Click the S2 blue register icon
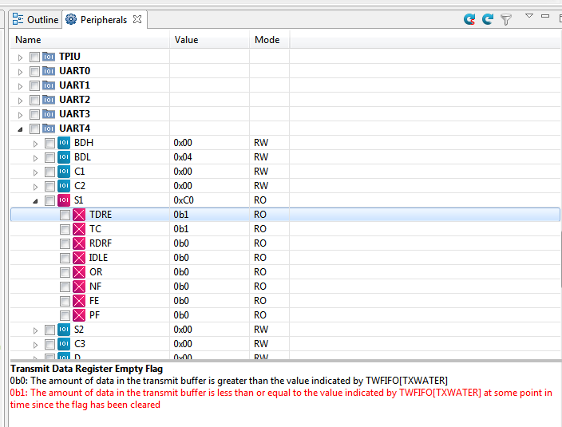Viewport: 562px width, 427px height. coord(64,329)
